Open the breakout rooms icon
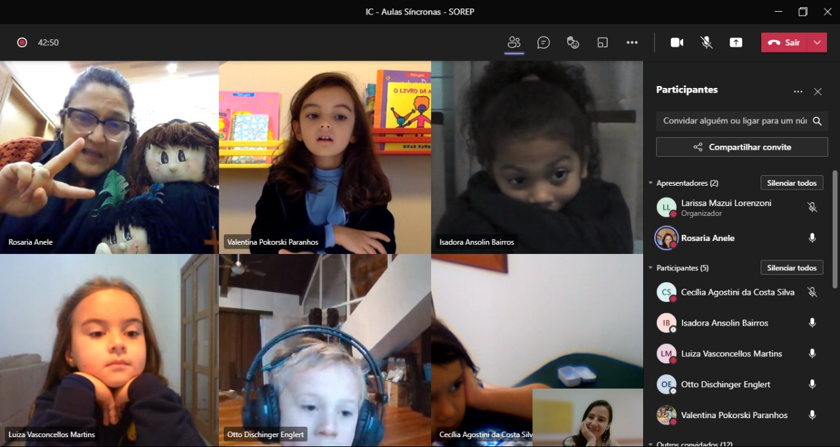Viewport: 840px width, 447px height. click(602, 43)
